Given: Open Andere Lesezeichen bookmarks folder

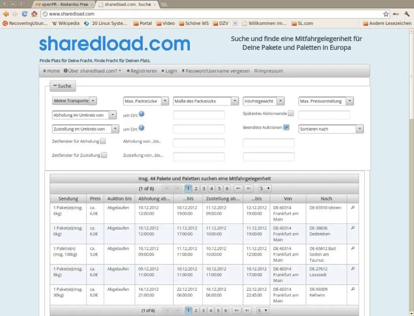Looking at the screenshot, I should 387,23.
